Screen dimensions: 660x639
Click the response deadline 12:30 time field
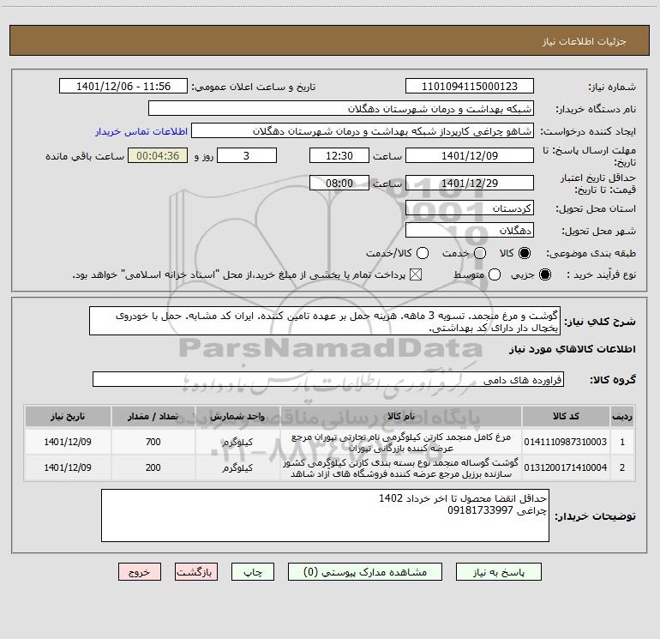[339, 156]
